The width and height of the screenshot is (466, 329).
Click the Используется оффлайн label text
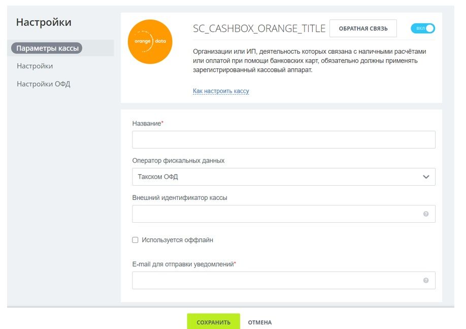(x=177, y=240)
